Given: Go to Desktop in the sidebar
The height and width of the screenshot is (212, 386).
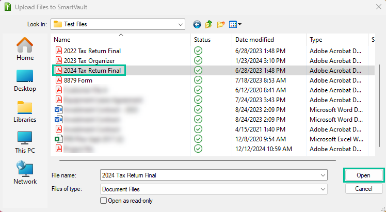Looking at the screenshot, I should pos(25,80).
